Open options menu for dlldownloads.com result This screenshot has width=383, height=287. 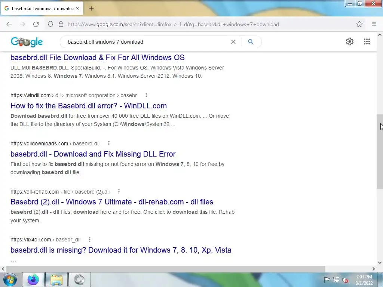(x=109, y=143)
